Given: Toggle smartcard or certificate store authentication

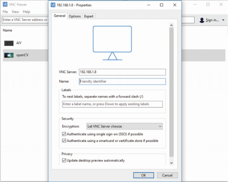Looking at the screenshot, I should [x=64, y=140].
